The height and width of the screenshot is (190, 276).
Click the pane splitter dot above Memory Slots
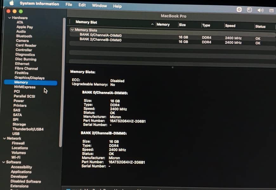click(173, 67)
